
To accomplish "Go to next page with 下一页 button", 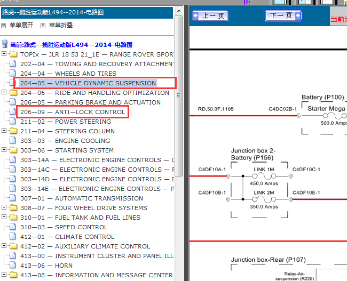I will (x=283, y=15).
